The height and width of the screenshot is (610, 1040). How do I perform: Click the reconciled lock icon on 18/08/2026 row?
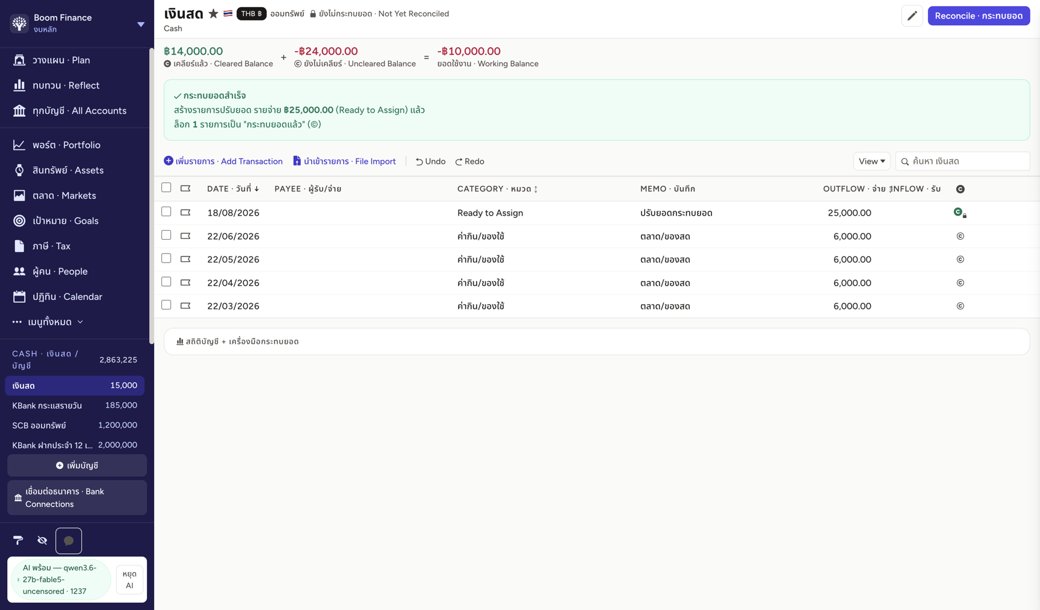[961, 213]
